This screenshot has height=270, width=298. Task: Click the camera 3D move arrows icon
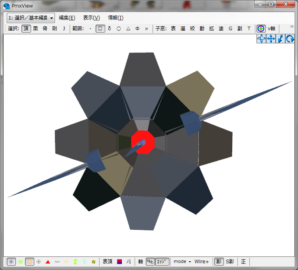[x=261, y=39]
